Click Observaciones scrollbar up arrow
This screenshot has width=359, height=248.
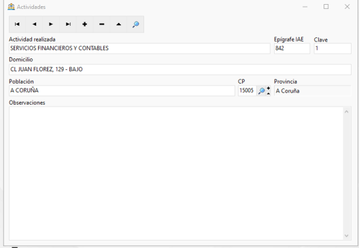coord(346,111)
